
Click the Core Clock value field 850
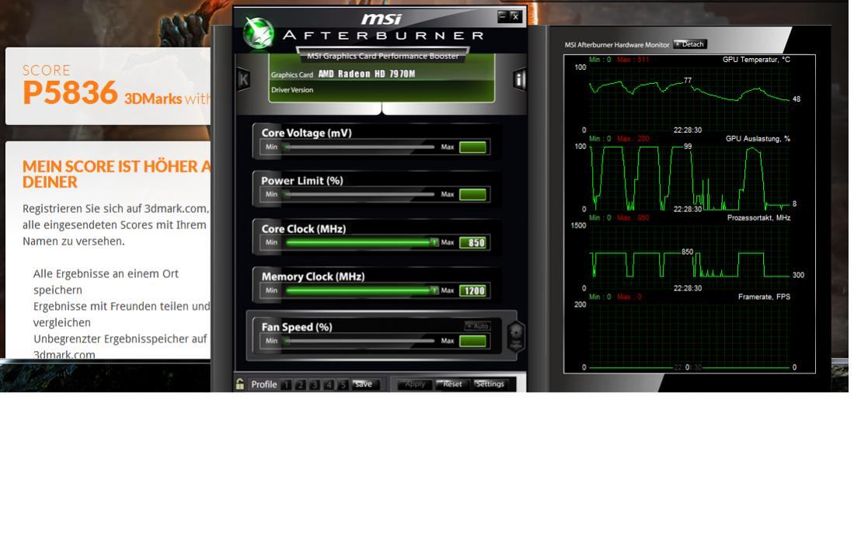point(472,242)
